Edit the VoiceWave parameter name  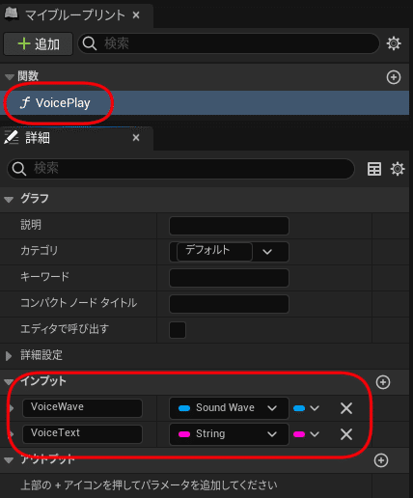click(x=82, y=408)
